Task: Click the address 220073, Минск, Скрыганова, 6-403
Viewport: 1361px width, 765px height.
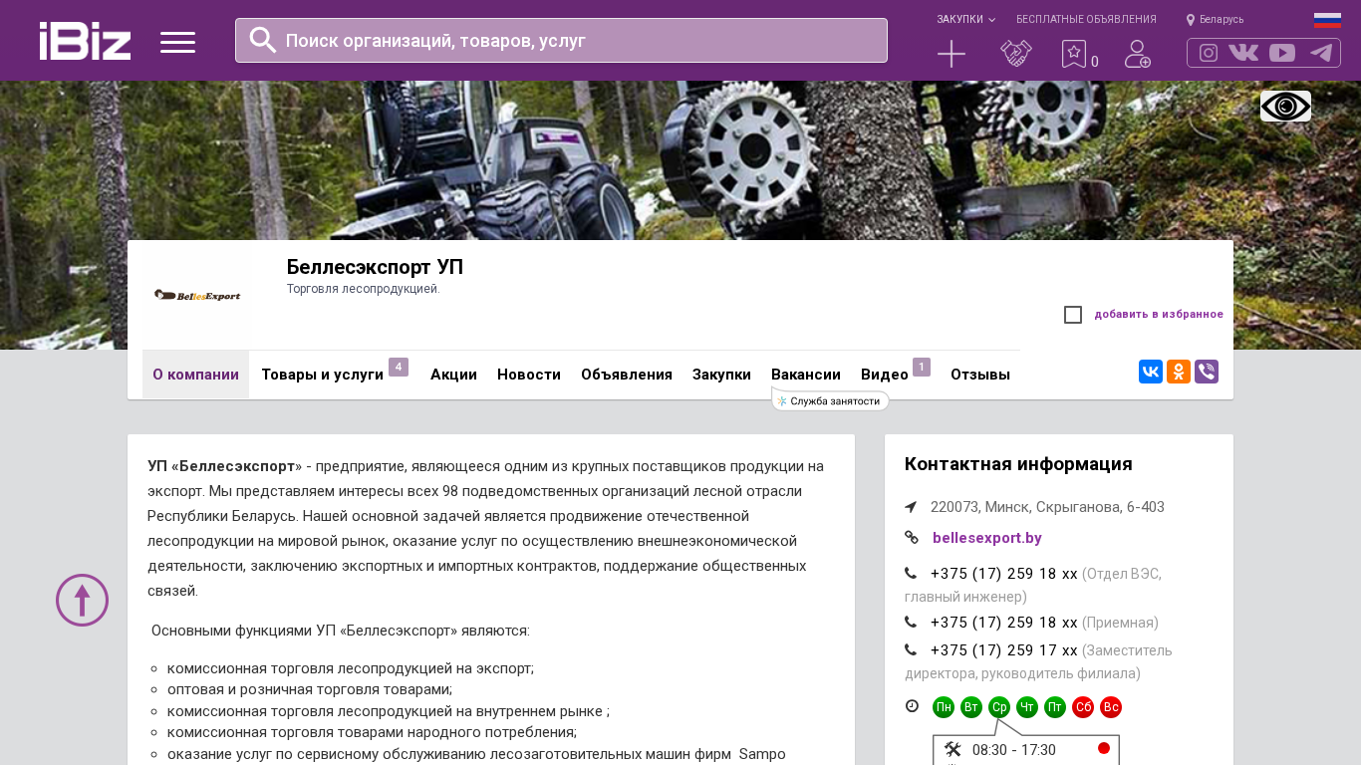Action: pyautogui.click(x=1047, y=507)
